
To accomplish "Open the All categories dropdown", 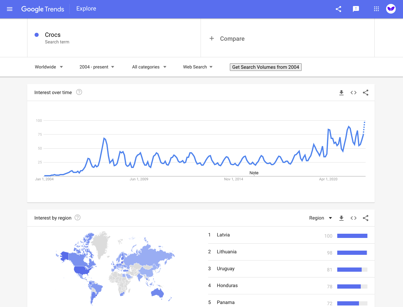I will [149, 67].
